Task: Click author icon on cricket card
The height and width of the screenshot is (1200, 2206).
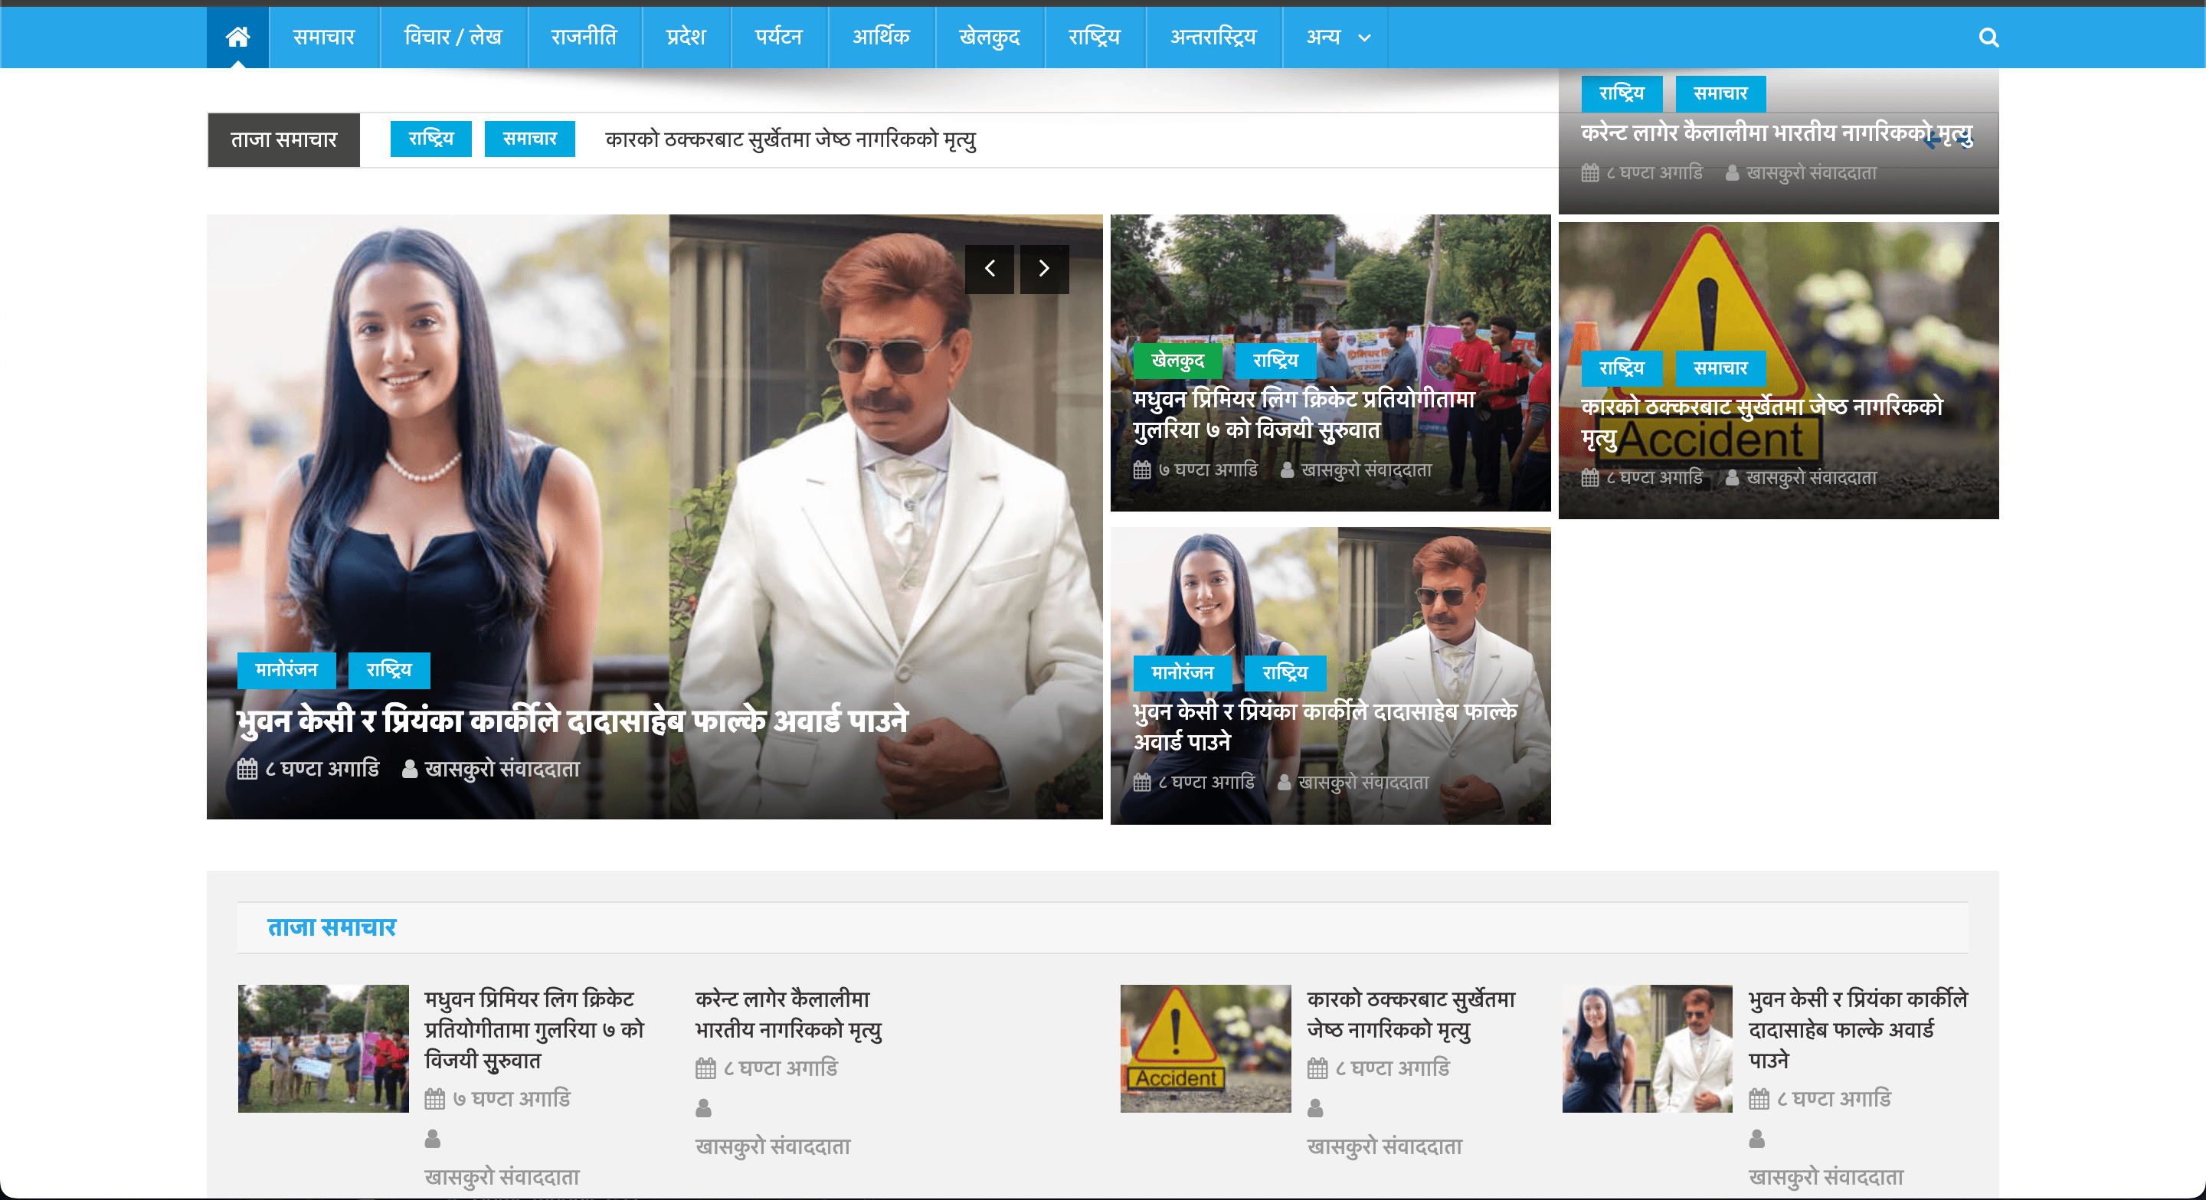Action: click(x=1287, y=470)
